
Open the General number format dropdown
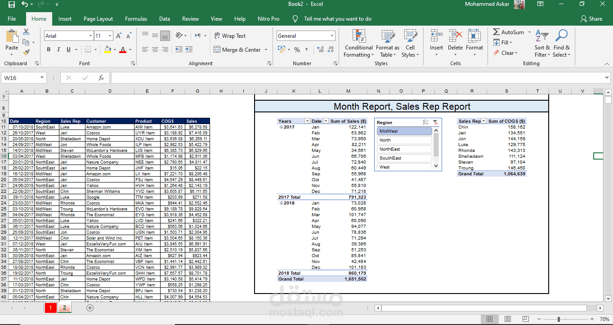click(332, 36)
